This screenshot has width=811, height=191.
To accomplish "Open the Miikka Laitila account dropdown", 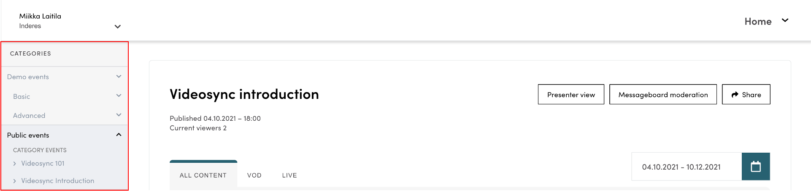I will point(118,27).
